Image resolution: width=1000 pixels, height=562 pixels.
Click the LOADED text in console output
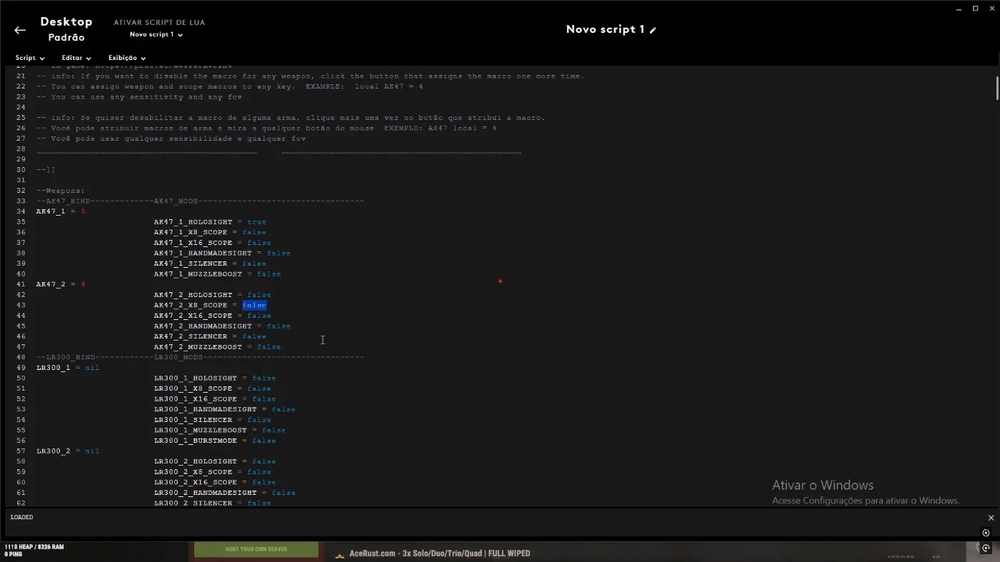(21, 518)
